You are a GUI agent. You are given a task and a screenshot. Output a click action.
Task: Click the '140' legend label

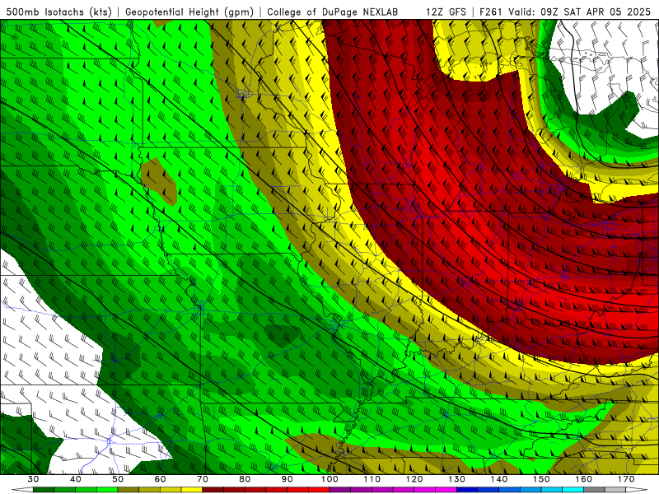click(499, 479)
